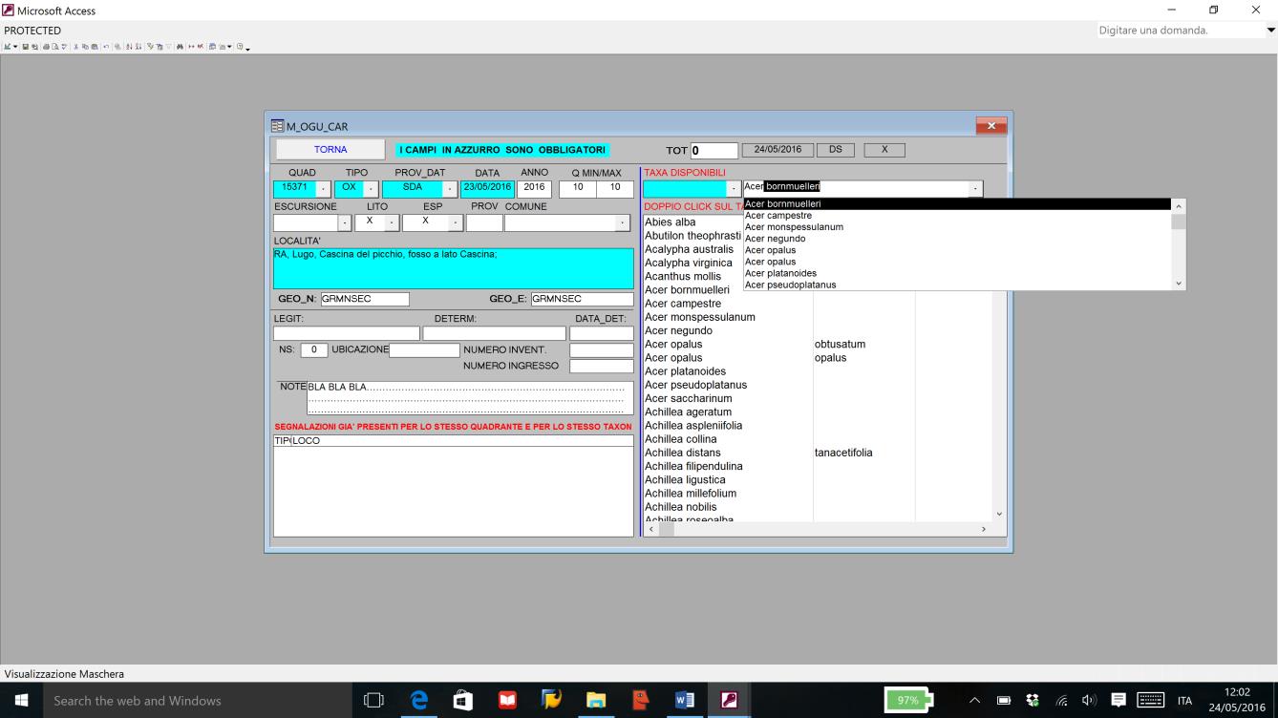Open the PROV_DAT dropdown arrow
The width and height of the screenshot is (1278, 718).
(450, 189)
